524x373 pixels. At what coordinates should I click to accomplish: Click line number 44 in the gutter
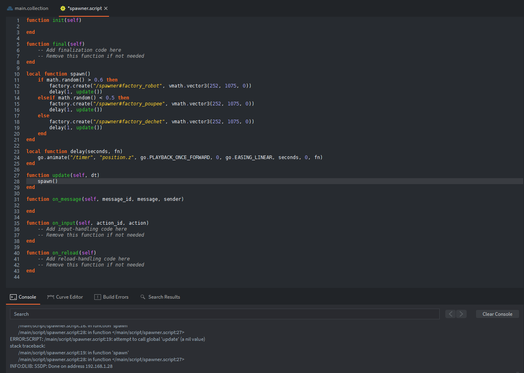[17, 277]
